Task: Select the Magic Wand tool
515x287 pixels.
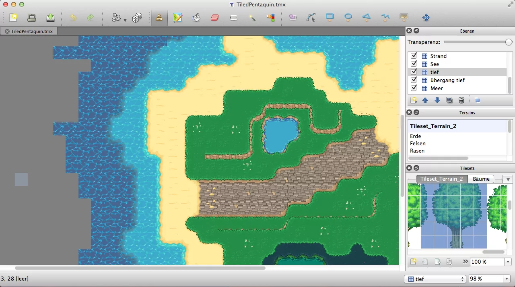Action: (252, 18)
